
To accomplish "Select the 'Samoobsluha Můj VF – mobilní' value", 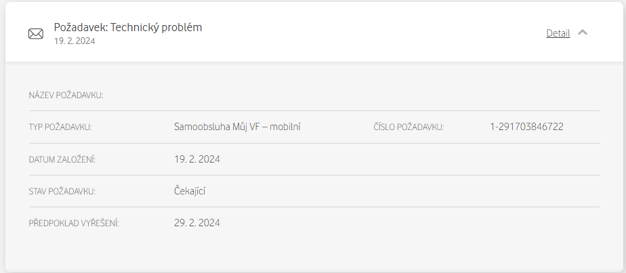I will pyautogui.click(x=237, y=127).
